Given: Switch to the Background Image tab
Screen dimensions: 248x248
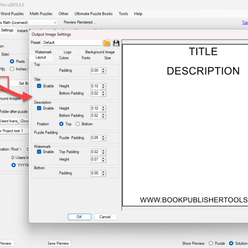Looking at the screenshot, I should point(100,52).
